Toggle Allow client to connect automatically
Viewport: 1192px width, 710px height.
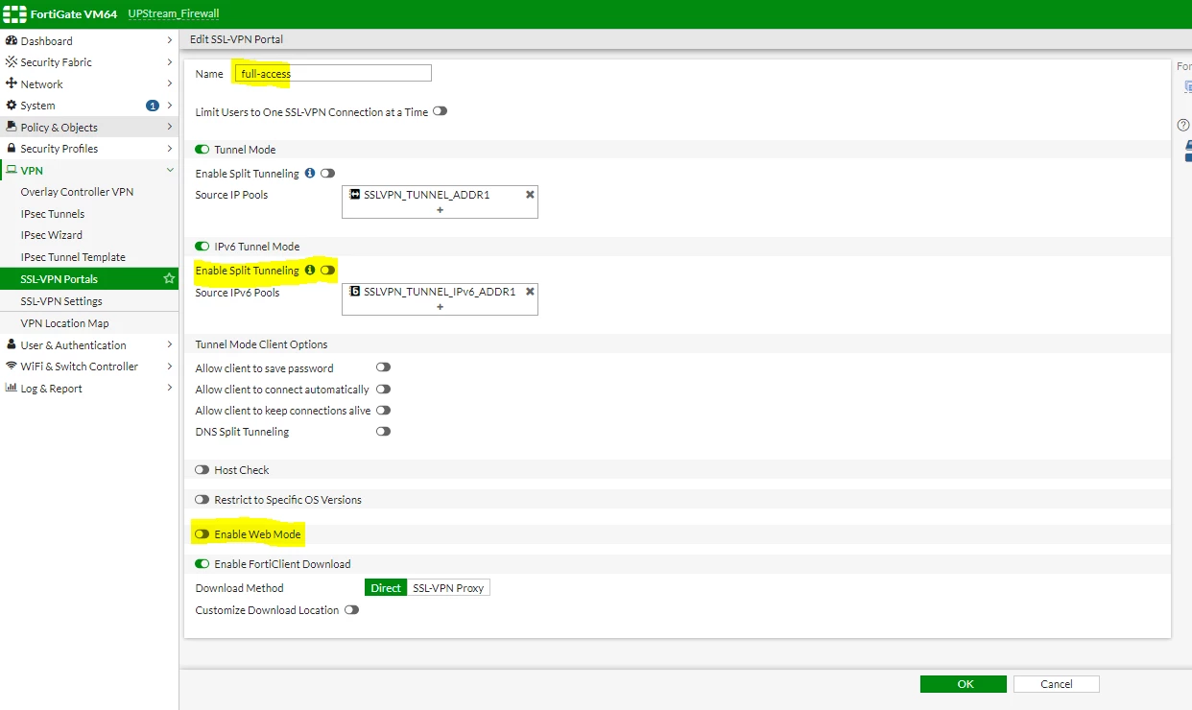384,389
